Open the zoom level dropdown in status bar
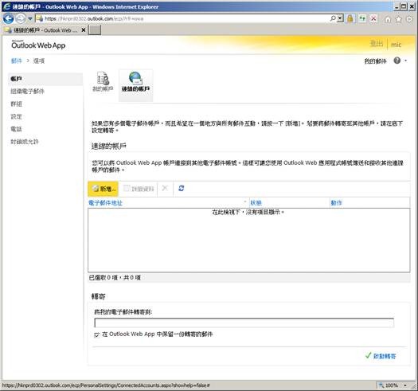The height and width of the screenshot is (391, 418). [405, 385]
